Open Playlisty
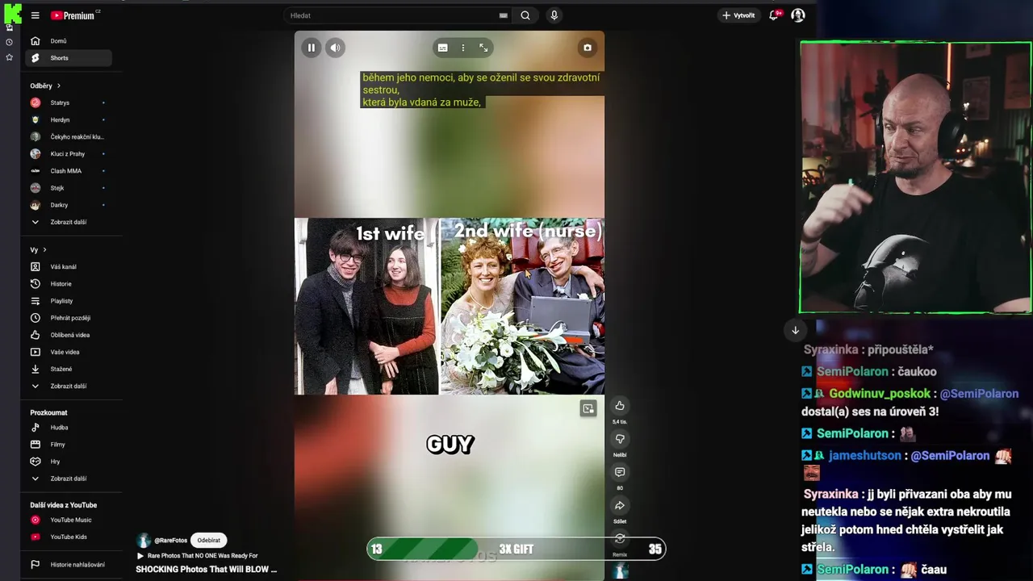The image size is (1033, 581). [x=70, y=301]
